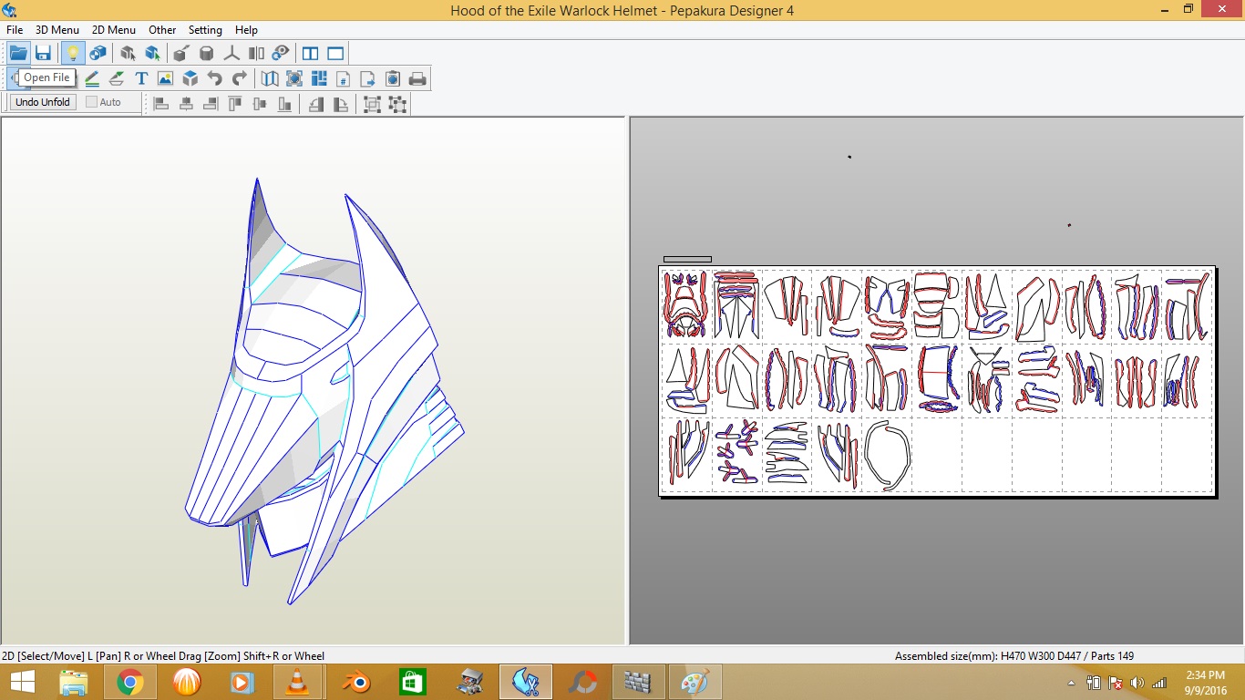Click the group parts icon

click(372, 104)
